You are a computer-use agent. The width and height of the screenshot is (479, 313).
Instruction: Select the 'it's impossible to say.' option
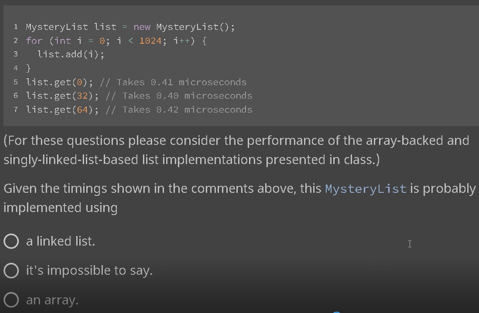pos(11,271)
